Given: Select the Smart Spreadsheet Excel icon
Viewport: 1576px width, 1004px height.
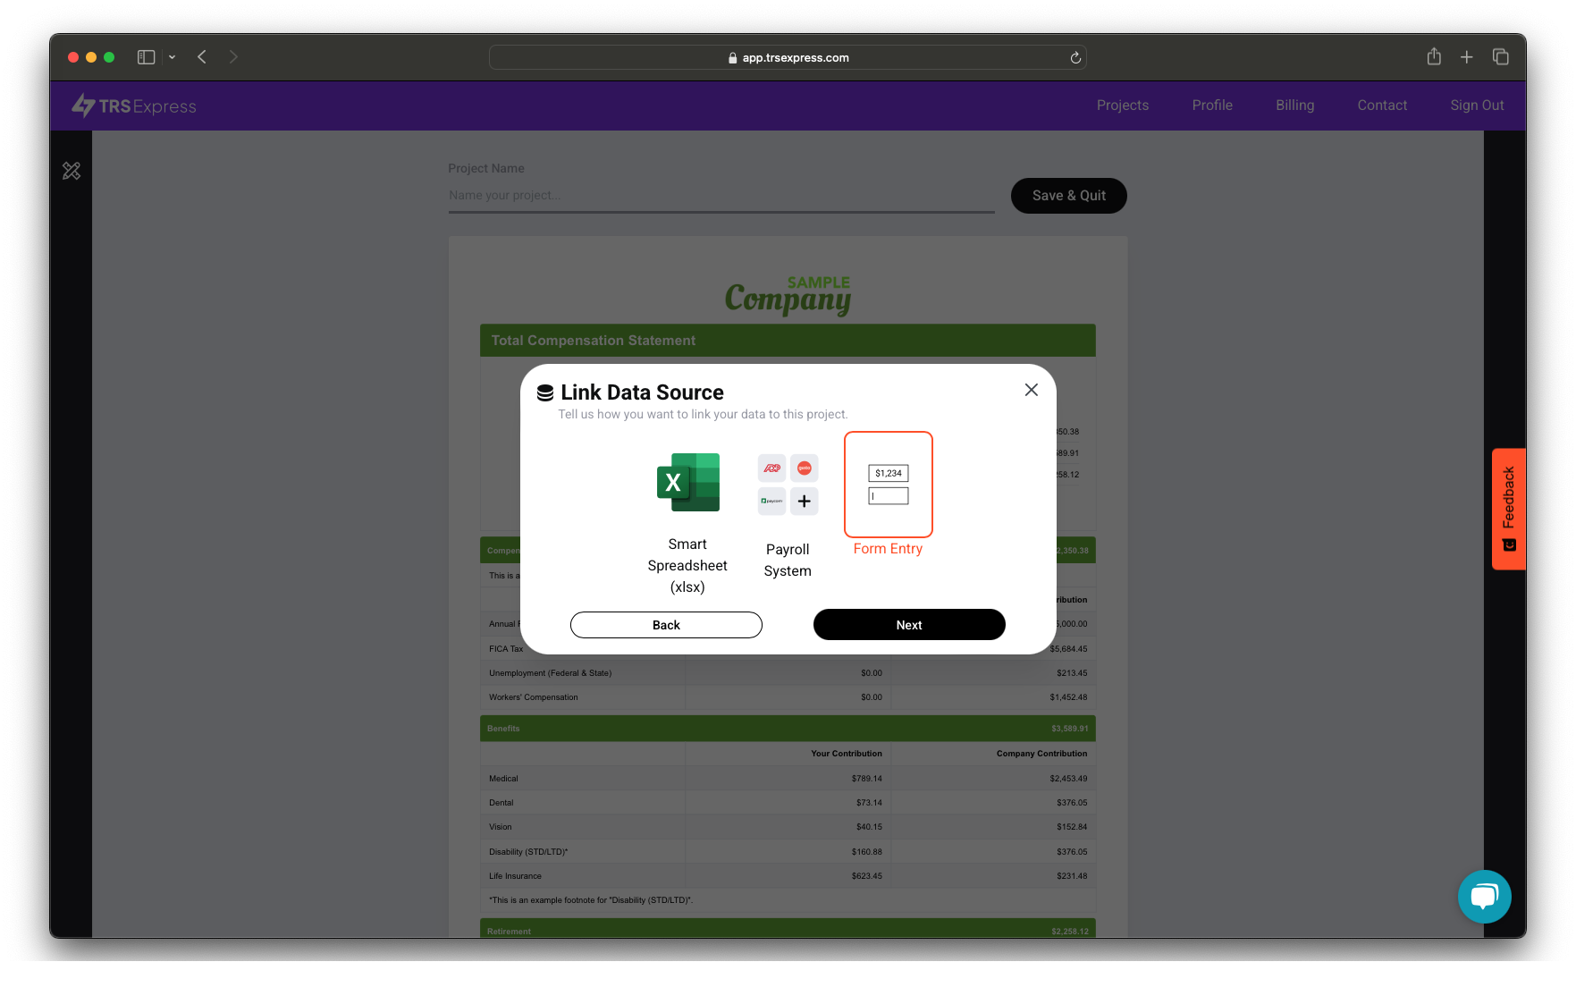Looking at the screenshot, I should pyautogui.click(x=687, y=483).
